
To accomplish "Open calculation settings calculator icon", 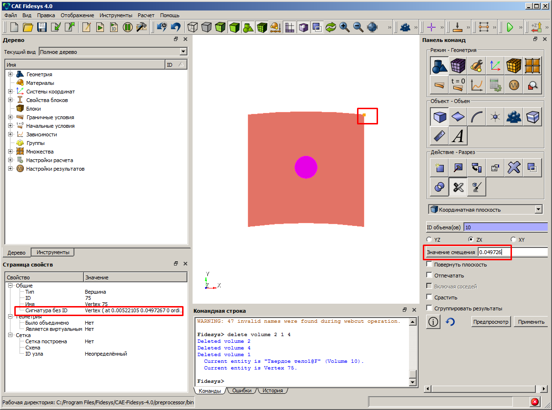I will (x=495, y=85).
